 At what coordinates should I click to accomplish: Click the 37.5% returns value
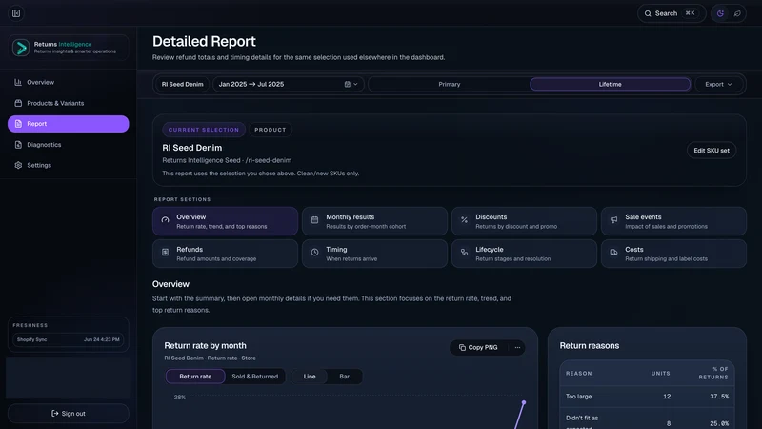[x=719, y=397]
